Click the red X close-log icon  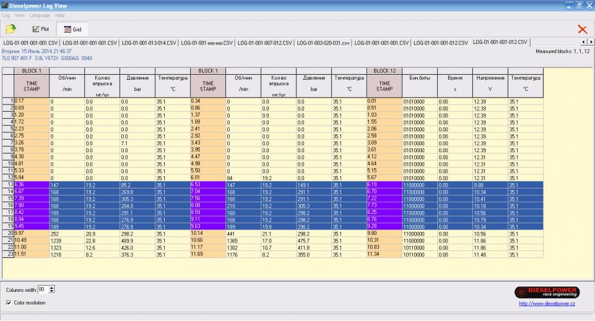tap(582, 29)
